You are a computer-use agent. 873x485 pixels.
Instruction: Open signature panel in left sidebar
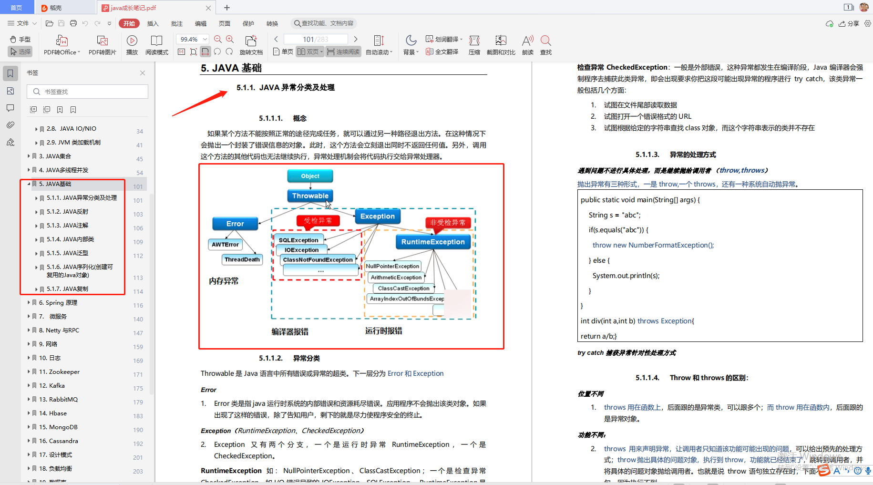pos(10,142)
